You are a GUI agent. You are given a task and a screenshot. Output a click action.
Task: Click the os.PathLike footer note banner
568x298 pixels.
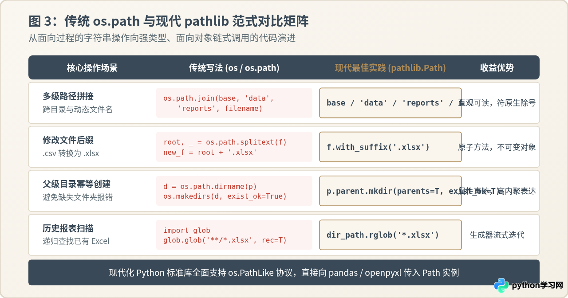(284, 273)
